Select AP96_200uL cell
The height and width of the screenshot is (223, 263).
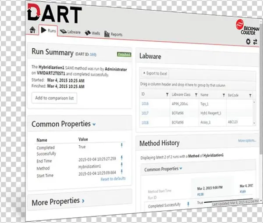click(x=180, y=104)
